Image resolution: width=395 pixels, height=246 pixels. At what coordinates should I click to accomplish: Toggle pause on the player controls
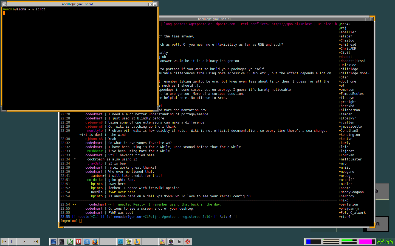click(12, 242)
